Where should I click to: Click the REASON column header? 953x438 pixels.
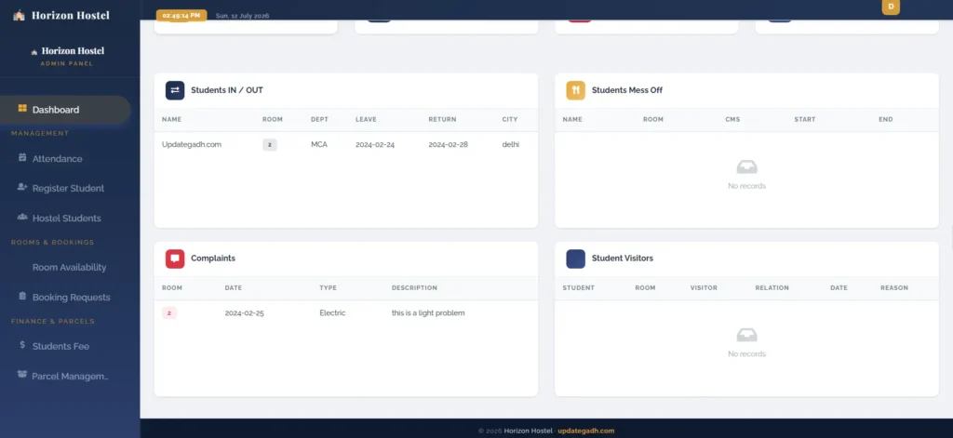tap(894, 288)
